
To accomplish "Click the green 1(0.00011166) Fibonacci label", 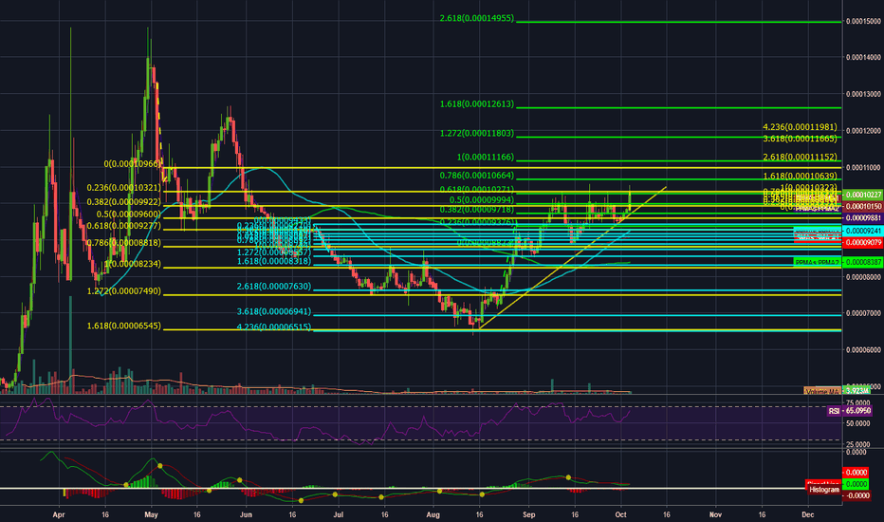I will pos(486,158).
